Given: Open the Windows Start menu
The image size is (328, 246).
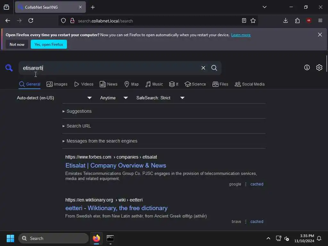Looking at the screenshot, I should (x=10, y=238).
